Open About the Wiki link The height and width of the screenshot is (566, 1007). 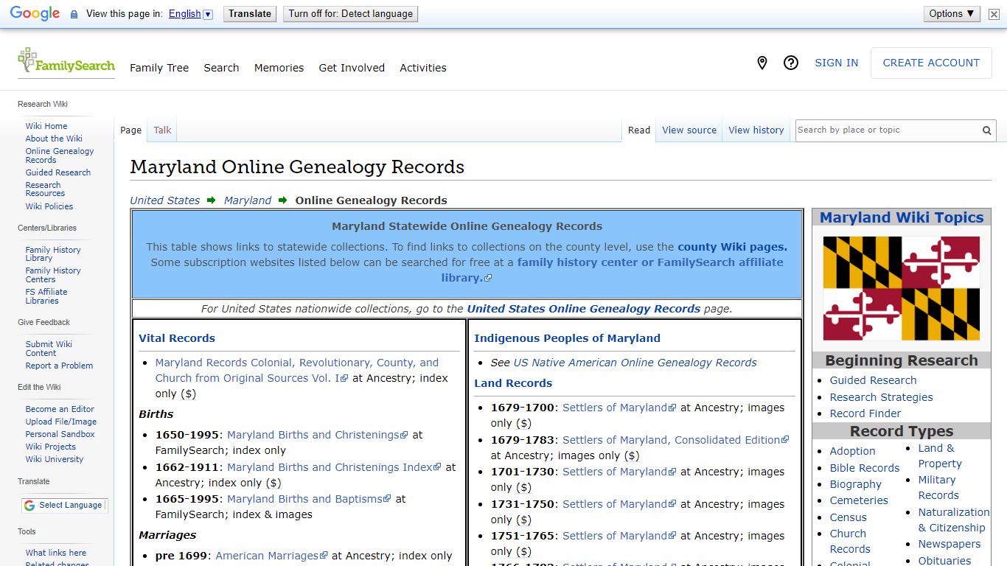click(54, 139)
